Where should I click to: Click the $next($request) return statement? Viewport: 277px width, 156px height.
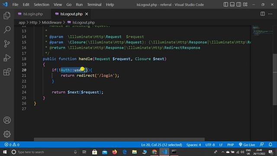pos(77,92)
